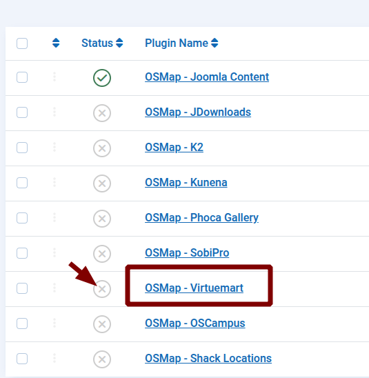369x378 pixels.
Task: Check the OSMap - Phoca Gallery row checkbox
Action: [x=22, y=218]
